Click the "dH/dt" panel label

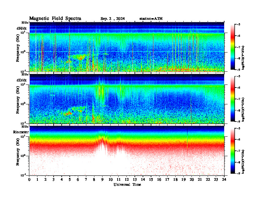click(22, 28)
